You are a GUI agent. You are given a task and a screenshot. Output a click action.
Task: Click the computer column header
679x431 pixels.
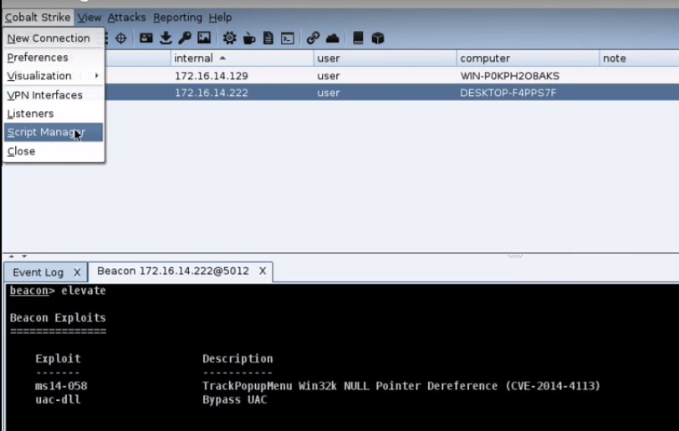pyautogui.click(x=528, y=58)
